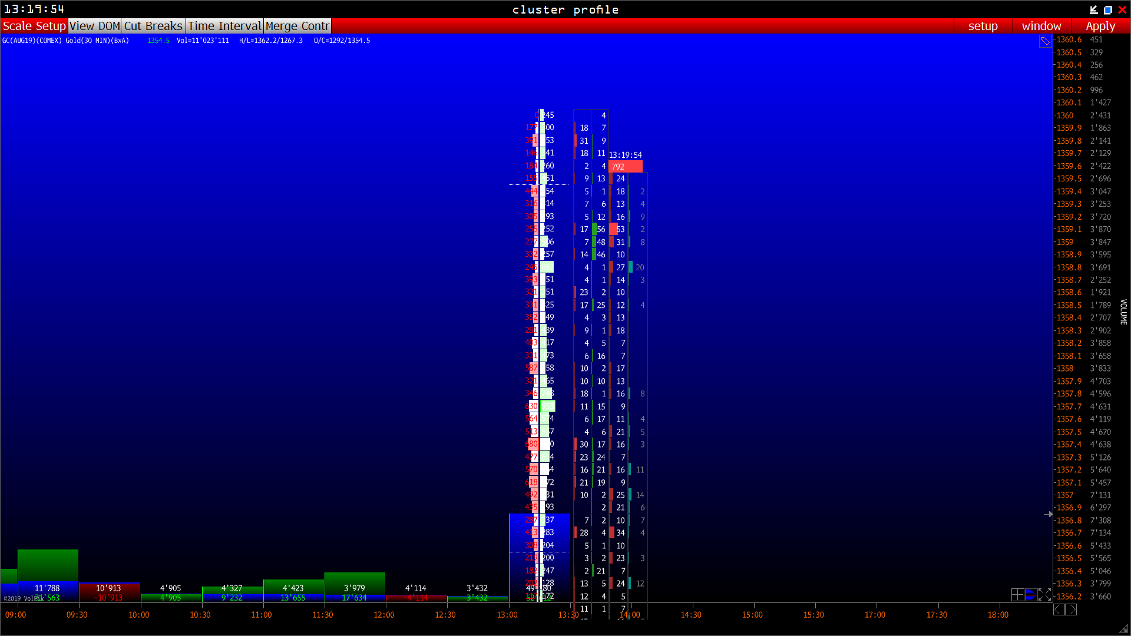1131x636 pixels.
Task: Open the setup menu
Action: coord(983,26)
